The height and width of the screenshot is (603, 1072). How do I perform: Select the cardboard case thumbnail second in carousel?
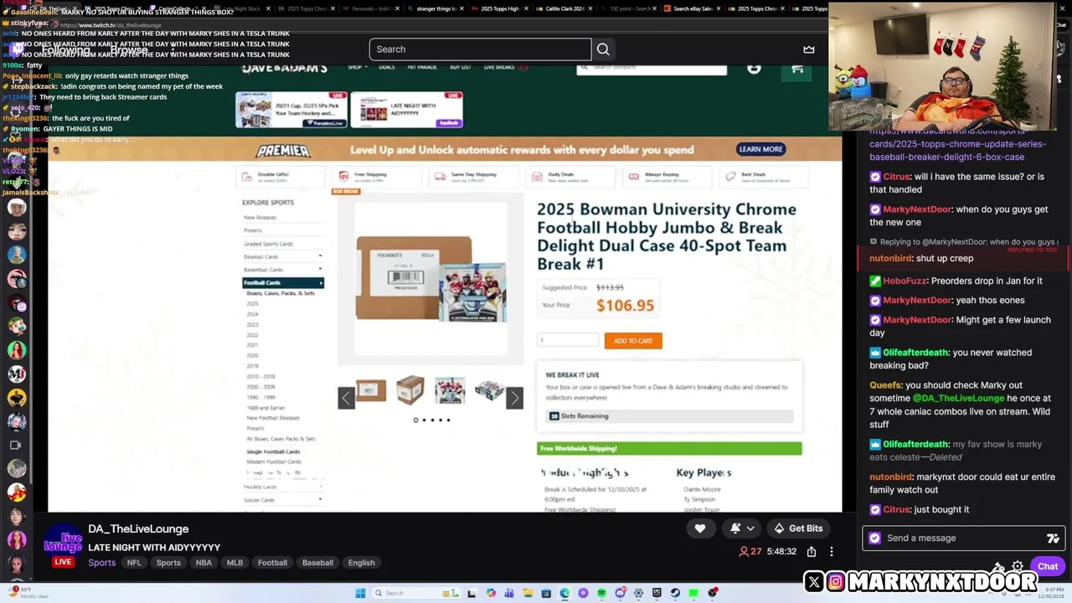tap(410, 390)
